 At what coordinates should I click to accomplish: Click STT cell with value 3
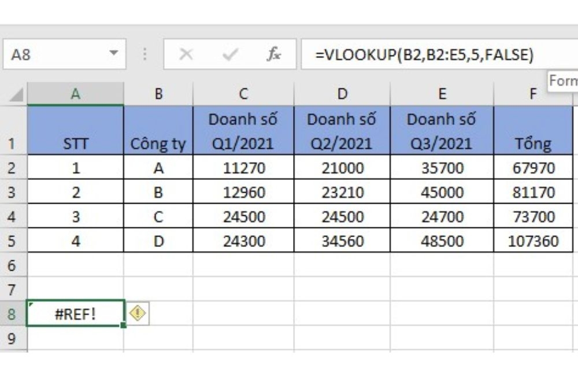coord(76,216)
